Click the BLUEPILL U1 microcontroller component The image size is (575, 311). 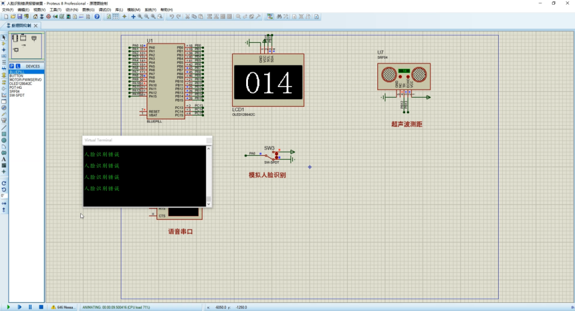165,81
